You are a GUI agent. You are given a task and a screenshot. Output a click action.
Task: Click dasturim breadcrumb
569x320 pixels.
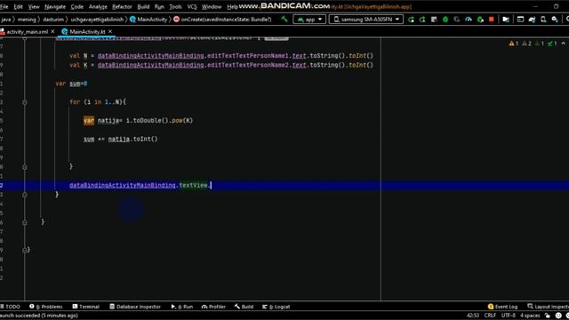click(53, 20)
